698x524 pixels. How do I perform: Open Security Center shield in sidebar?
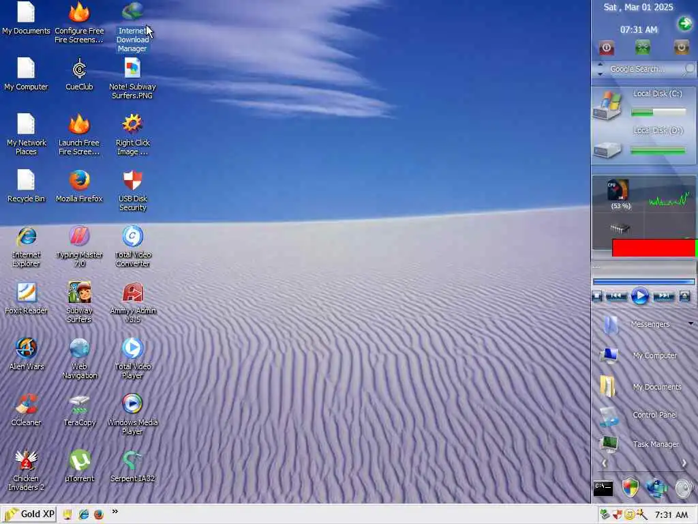630,488
